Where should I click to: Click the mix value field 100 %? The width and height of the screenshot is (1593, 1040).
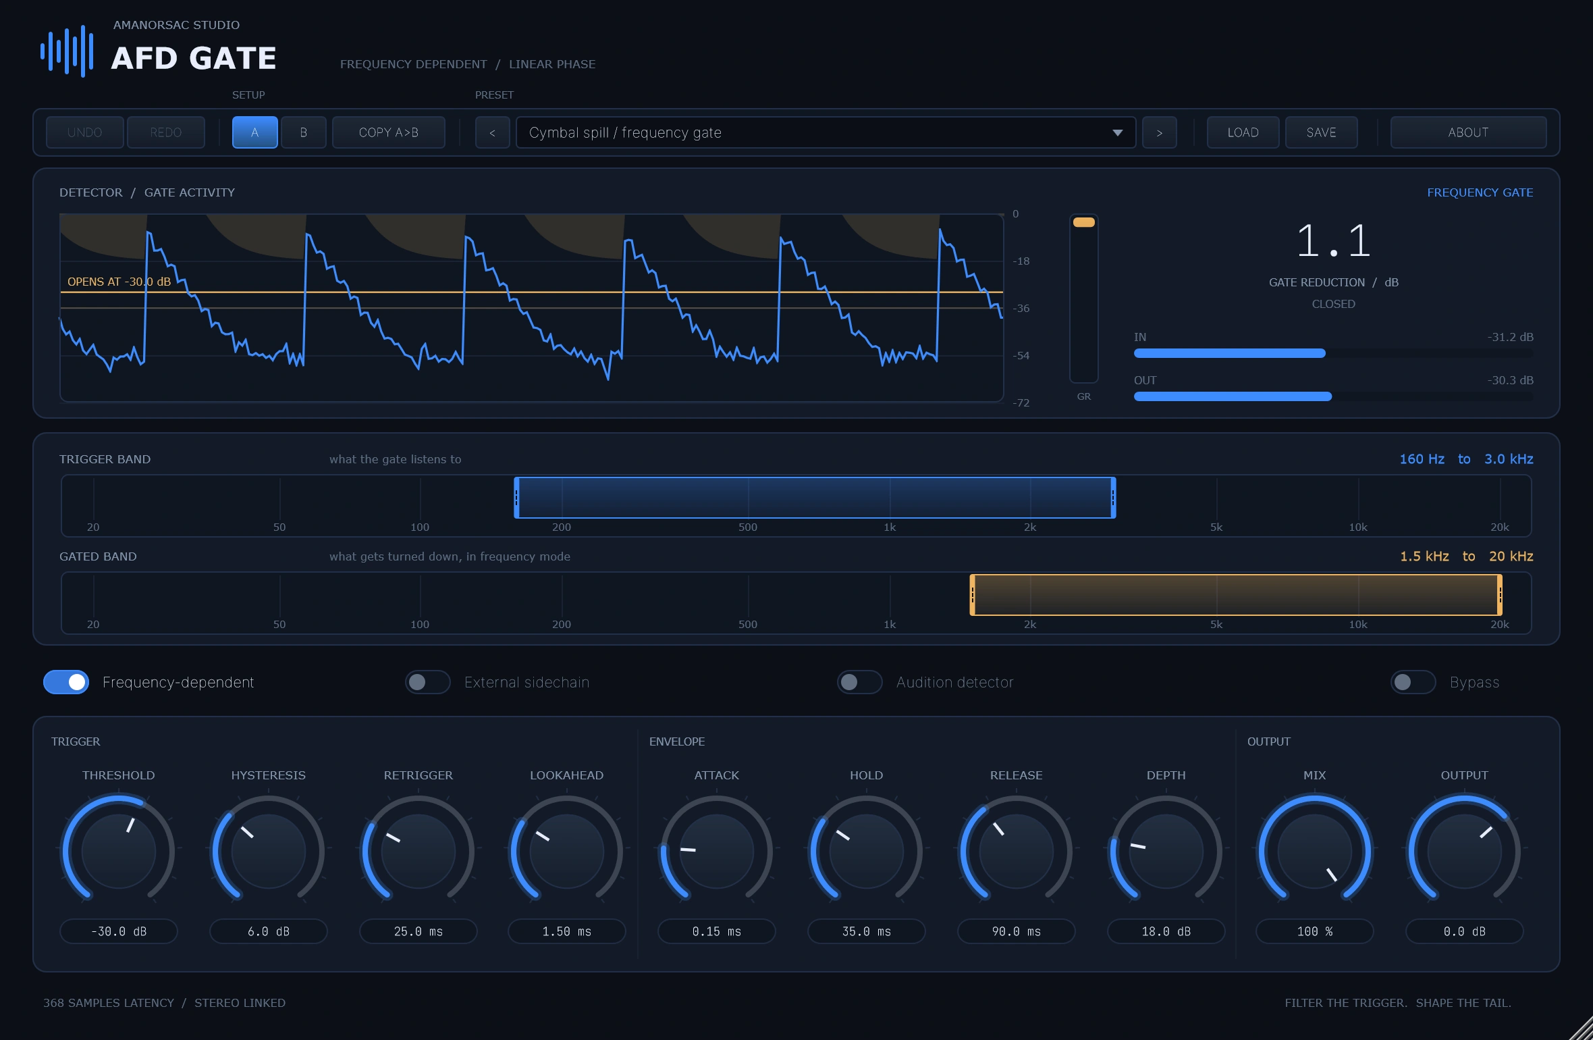[x=1315, y=931]
